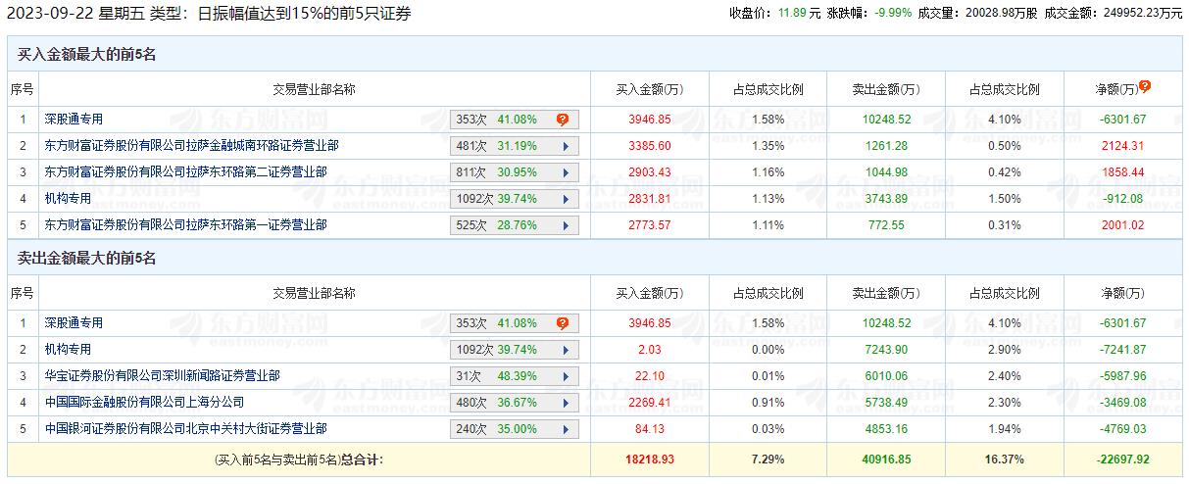
Task: Click question mark icon in sell-table 深股通专用 row
Action: tap(563, 323)
